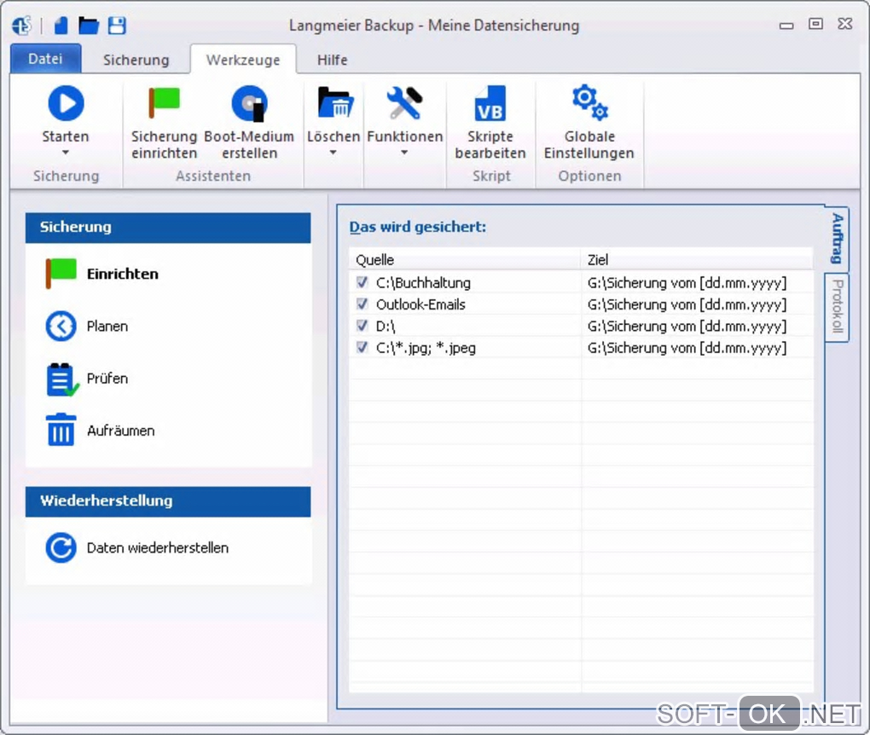Image resolution: width=870 pixels, height=735 pixels.
Task: Switch to the Sicherung ribbon tab
Action: pos(136,60)
